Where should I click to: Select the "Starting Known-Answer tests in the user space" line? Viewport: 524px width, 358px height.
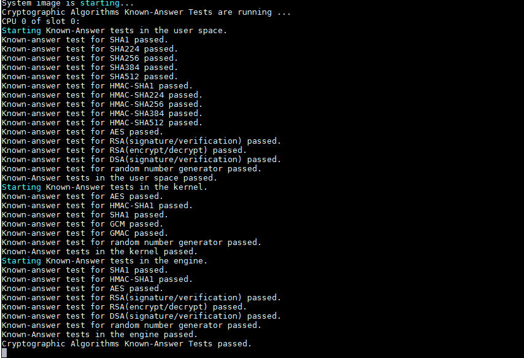pos(114,30)
